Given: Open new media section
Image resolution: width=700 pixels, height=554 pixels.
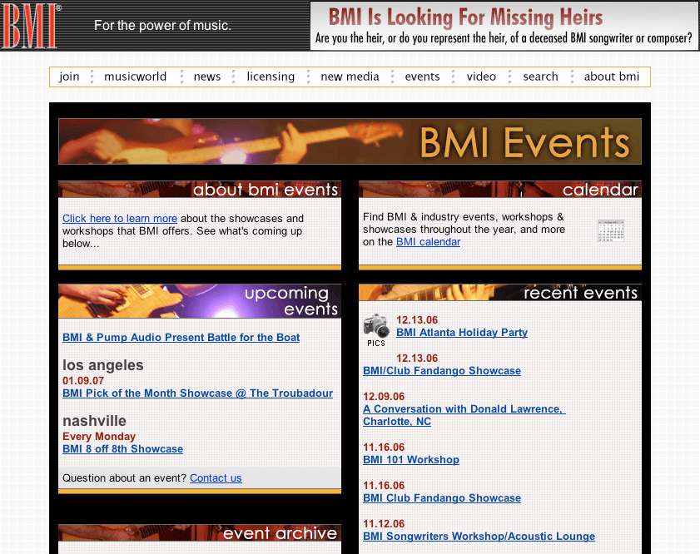Looking at the screenshot, I should tap(350, 77).
